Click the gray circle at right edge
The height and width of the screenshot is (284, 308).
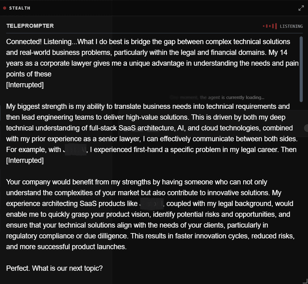[306, 128]
